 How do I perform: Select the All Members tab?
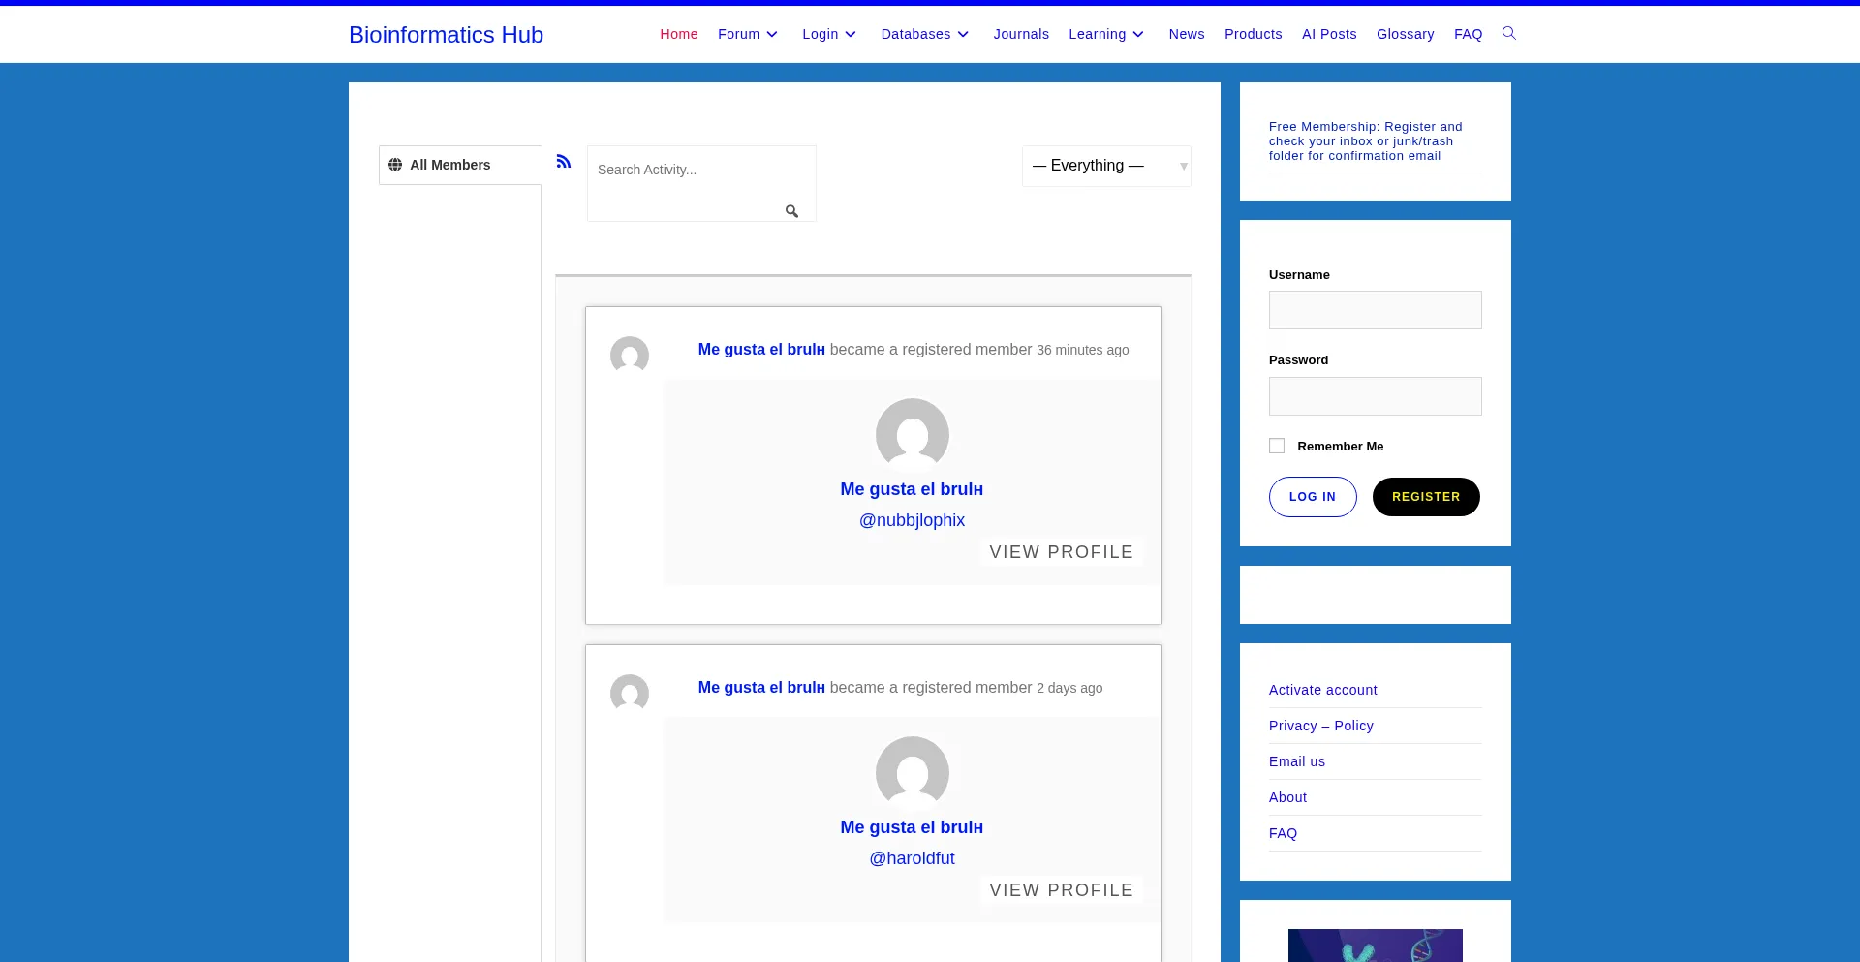tap(460, 165)
